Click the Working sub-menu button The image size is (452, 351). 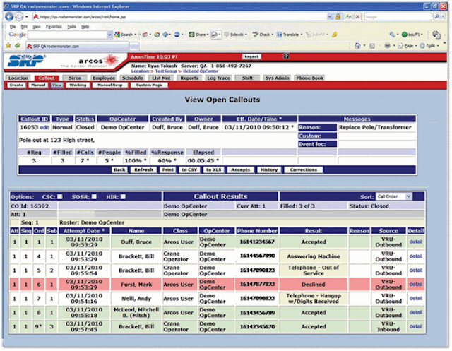pos(78,85)
